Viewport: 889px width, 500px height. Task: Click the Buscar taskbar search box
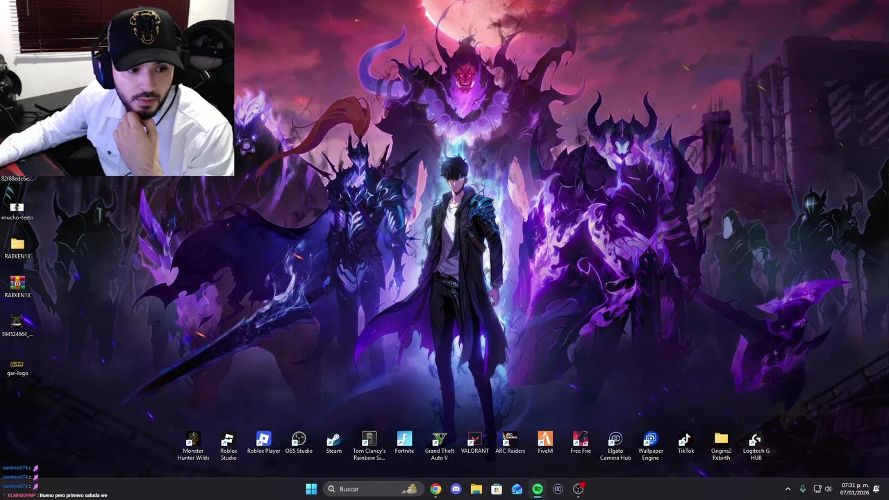(372, 489)
